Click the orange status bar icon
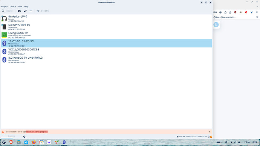 pos(211,137)
